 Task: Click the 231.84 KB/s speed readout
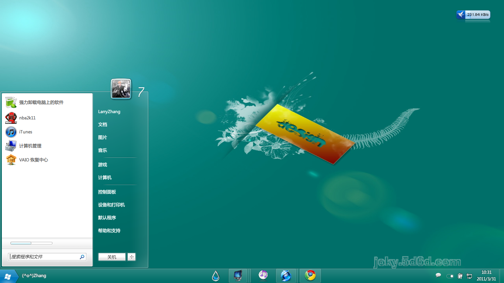pyautogui.click(x=478, y=15)
